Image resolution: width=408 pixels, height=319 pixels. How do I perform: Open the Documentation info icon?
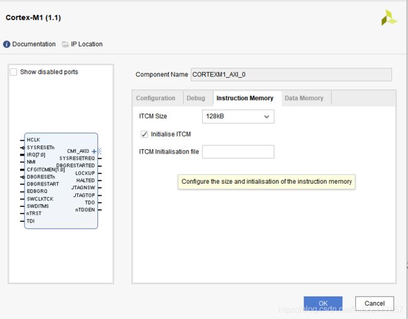click(6, 44)
